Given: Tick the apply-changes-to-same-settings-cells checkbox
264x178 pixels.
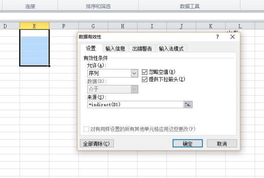Looking at the screenshot, I should [x=86, y=129].
